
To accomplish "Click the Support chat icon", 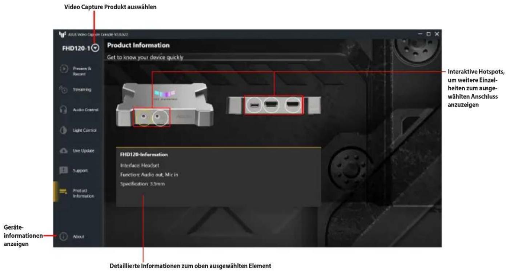I will click(x=63, y=170).
